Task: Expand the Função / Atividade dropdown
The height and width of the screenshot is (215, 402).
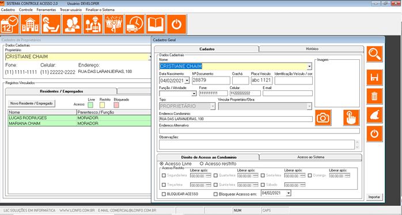Action: [x=194, y=94]
